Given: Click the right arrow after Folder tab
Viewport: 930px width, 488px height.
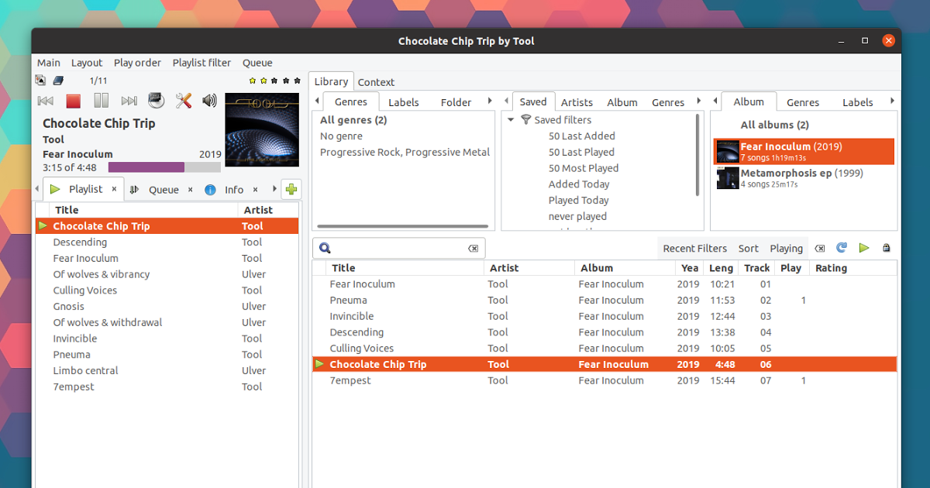Looking at the screenshot, I should [x=490, y=101].
